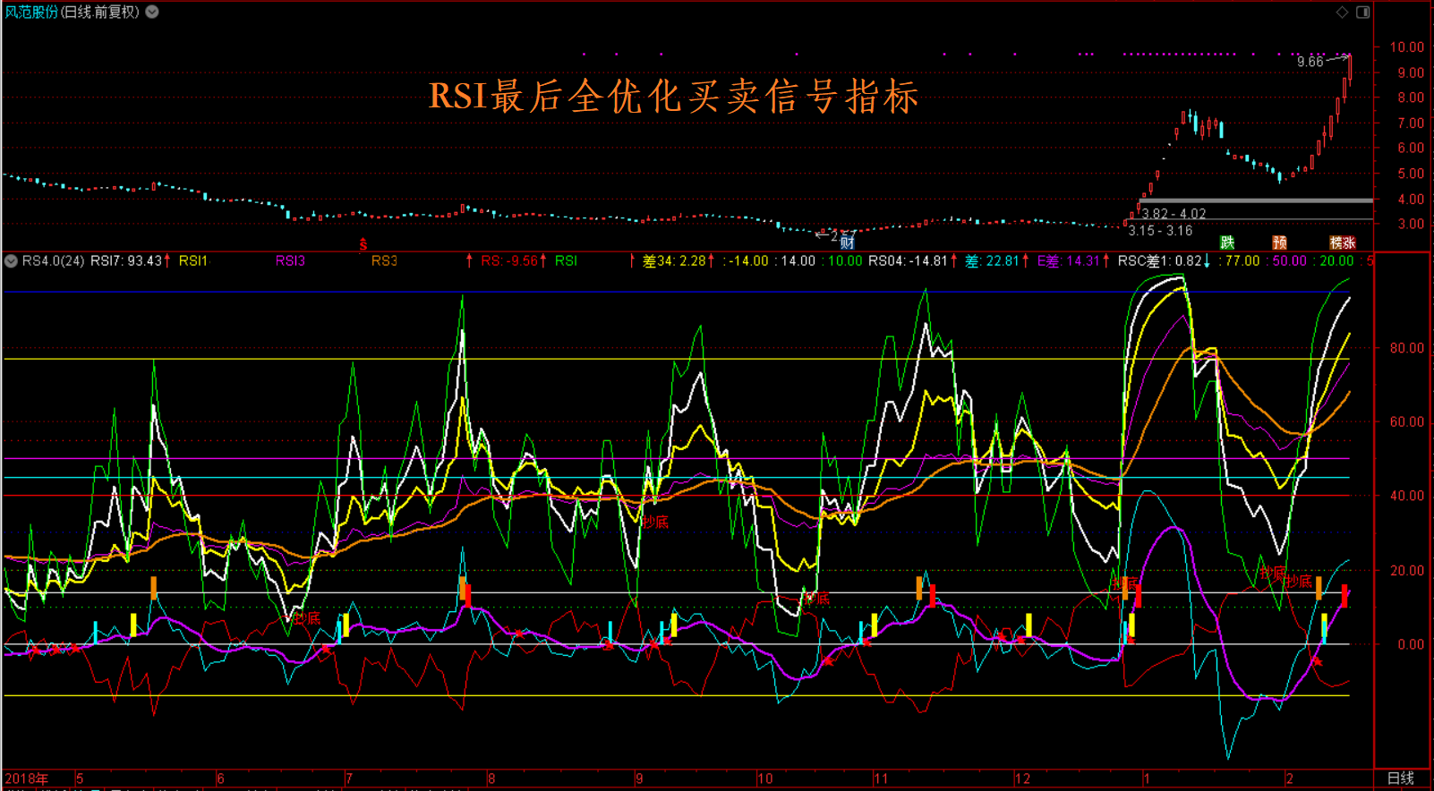
Task: Click the red S signal marker
Action: click(x=363, y=244)
